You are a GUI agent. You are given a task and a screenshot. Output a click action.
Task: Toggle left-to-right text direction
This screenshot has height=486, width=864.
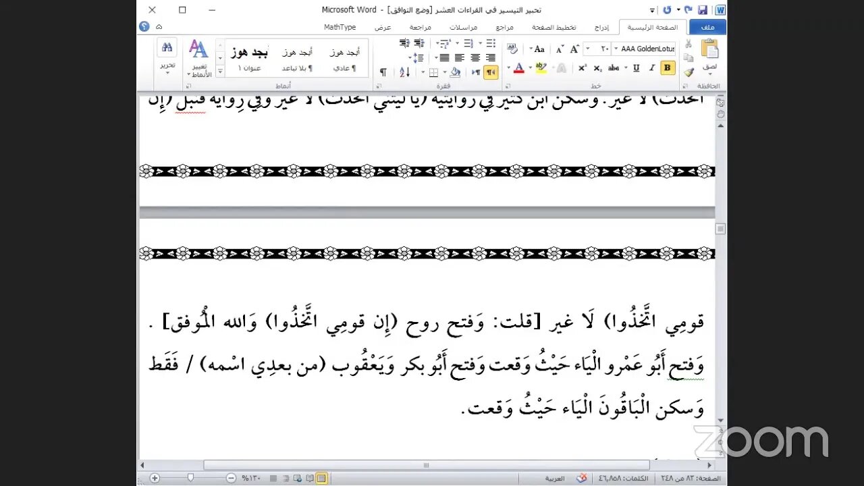[475, 72]
